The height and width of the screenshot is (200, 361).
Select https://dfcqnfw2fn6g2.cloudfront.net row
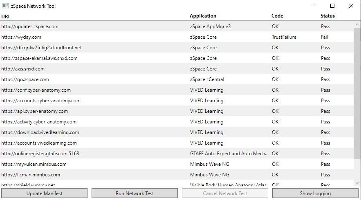pyautogui.click(x=177, y=48)
